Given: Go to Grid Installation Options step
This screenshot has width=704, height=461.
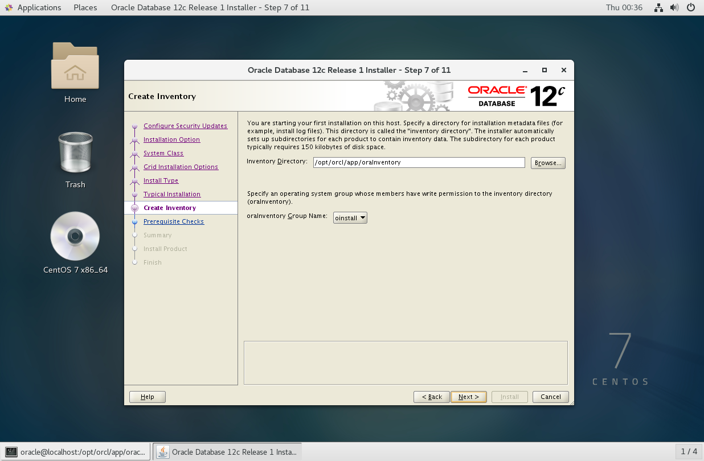Looking at the screenshot, I should click(x=181, y=167).
